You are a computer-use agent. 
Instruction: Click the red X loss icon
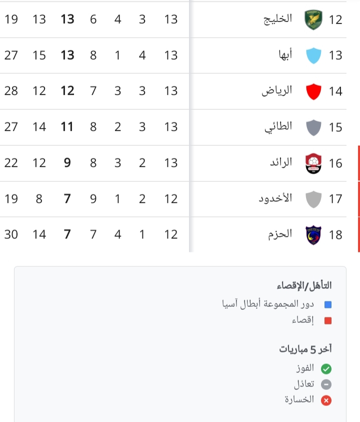coord(326,400)
